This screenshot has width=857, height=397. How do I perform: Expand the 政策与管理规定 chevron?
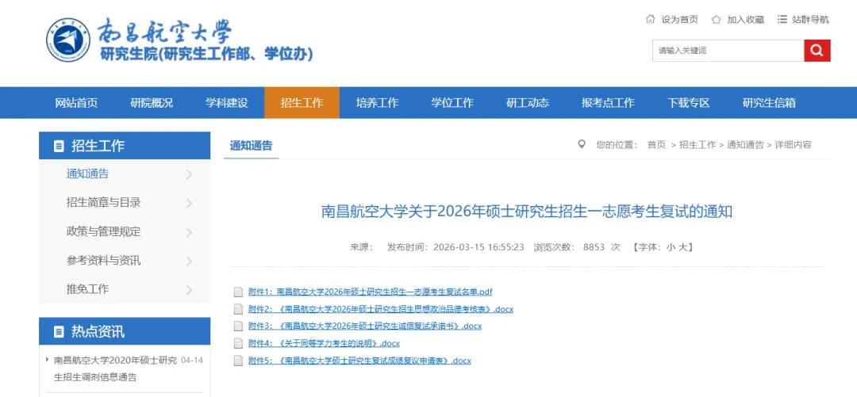coord(189,232)
